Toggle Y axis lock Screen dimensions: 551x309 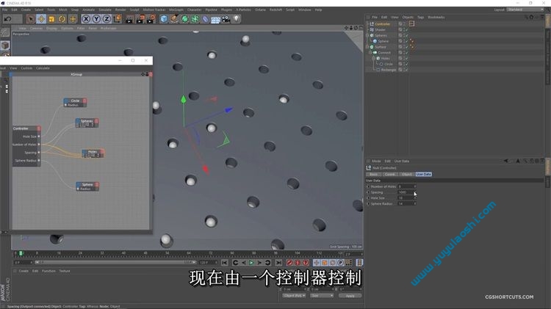coord(96,19)
